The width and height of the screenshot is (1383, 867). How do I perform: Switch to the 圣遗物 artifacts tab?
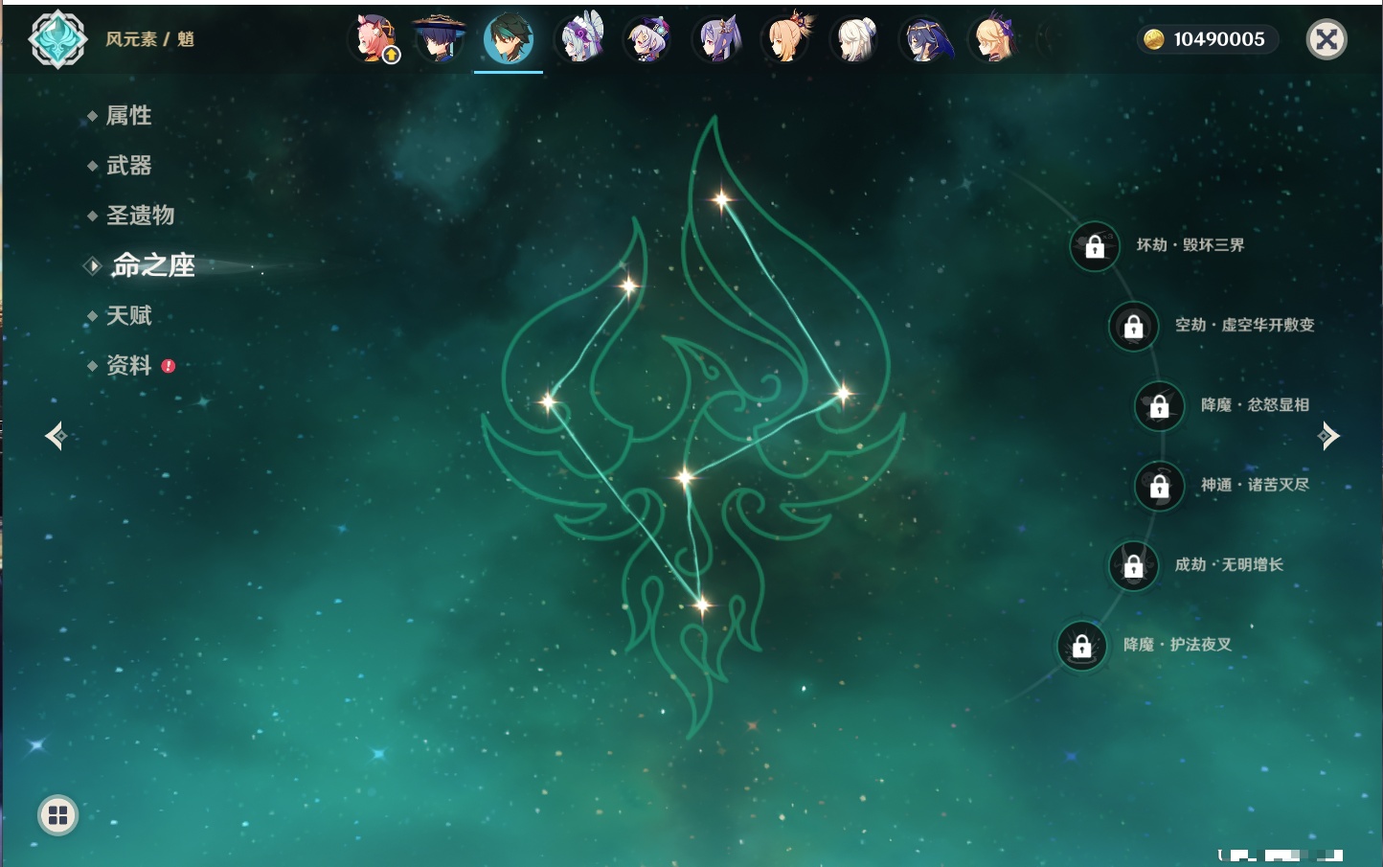pyautogui.click(x=140, y=216)
